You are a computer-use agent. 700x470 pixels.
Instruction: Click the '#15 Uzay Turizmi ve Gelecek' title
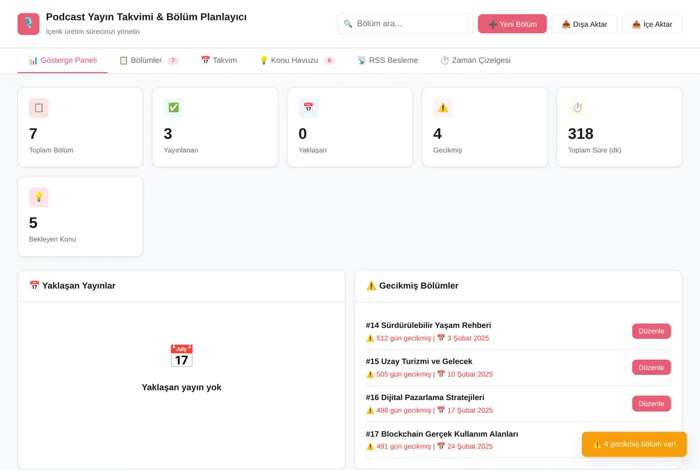pos(419,362)
